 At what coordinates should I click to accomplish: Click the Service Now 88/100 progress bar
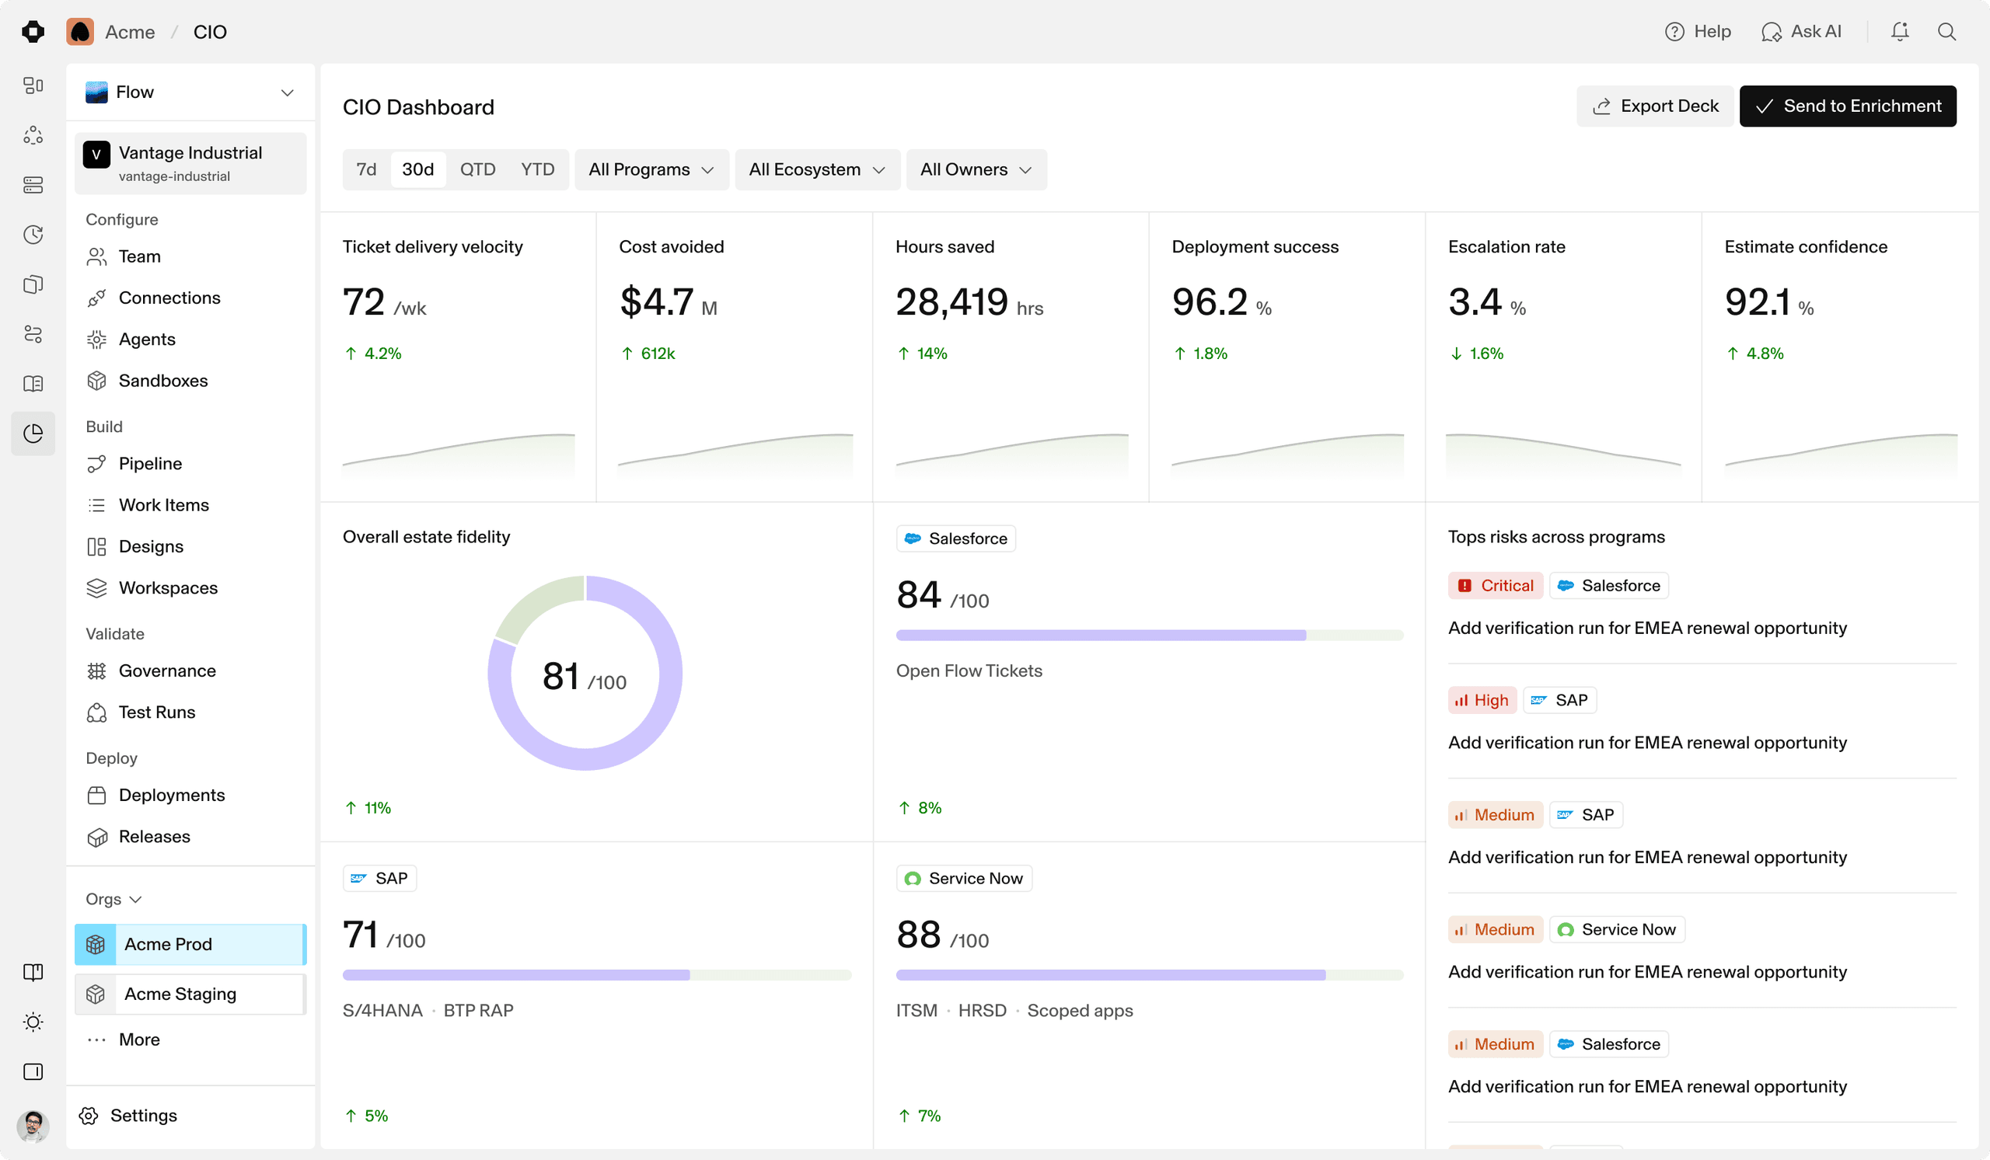tap(1149, 975)
